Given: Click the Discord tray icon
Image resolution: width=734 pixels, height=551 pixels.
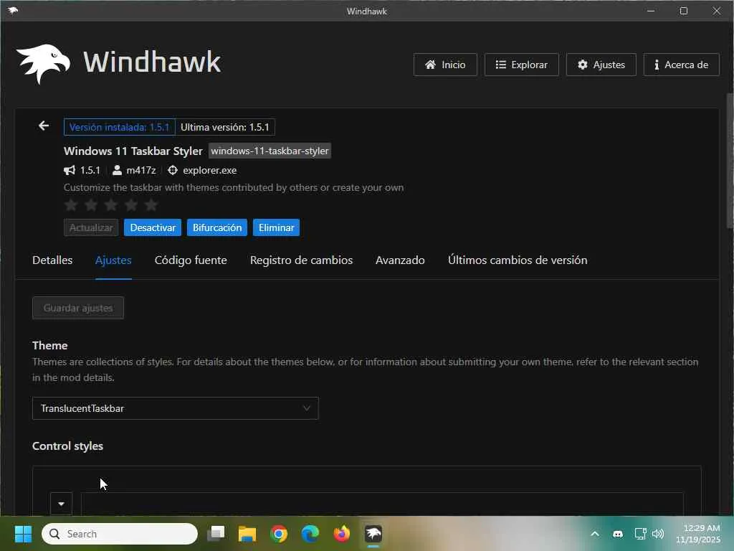Looking at the screenshot, I should point(618,534).
